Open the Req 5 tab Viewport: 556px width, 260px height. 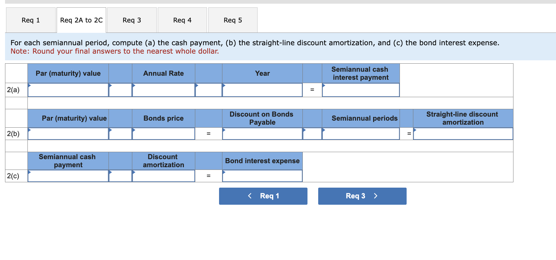232,20
